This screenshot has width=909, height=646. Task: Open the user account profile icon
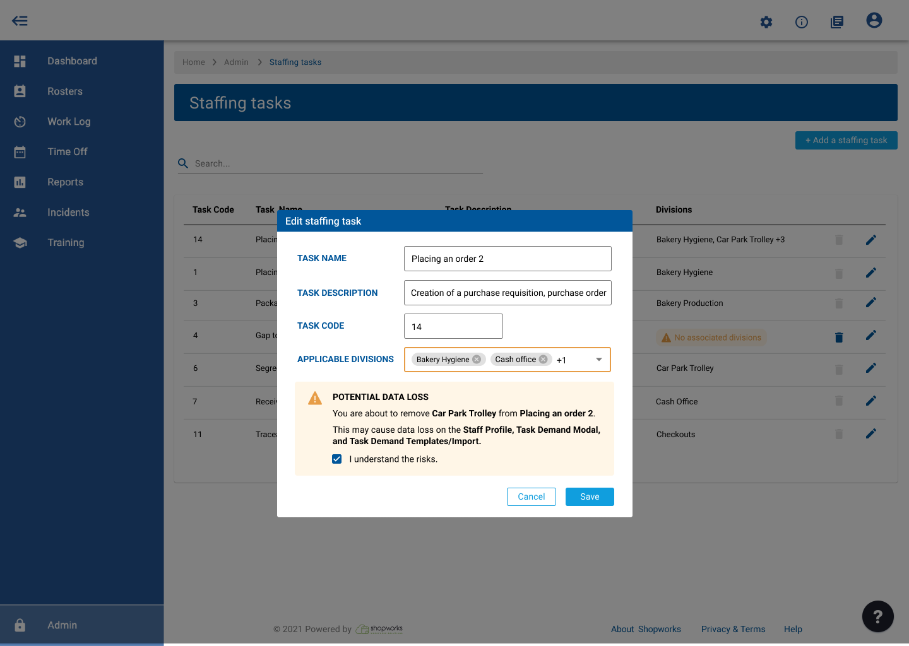874,21
